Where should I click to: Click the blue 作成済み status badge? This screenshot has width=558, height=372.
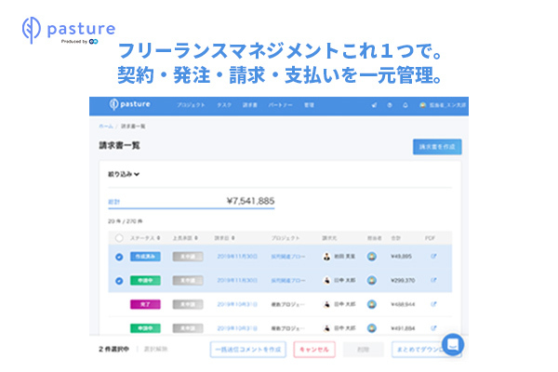click(x=145, y=257)
